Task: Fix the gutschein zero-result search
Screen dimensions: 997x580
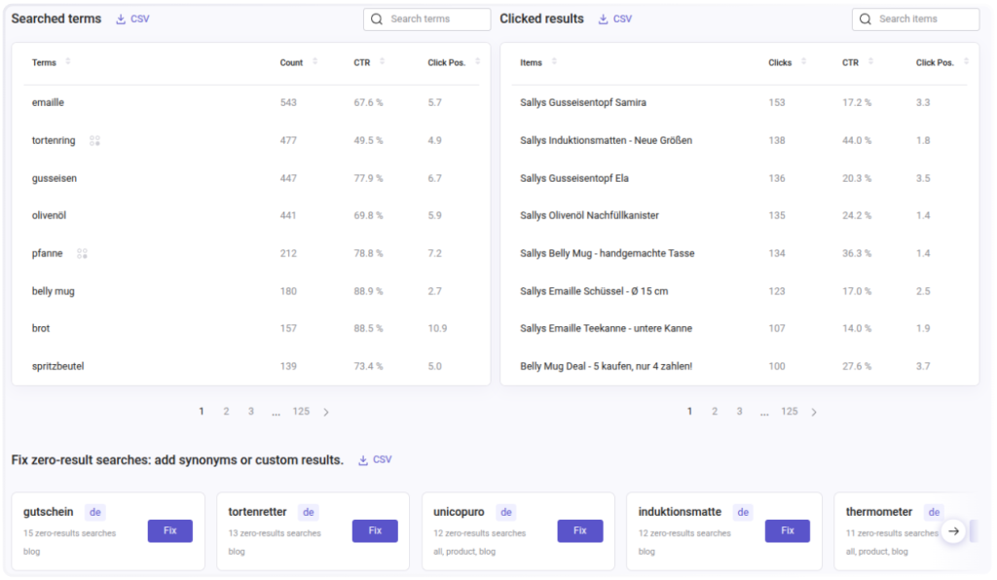Action: (169, 531)
